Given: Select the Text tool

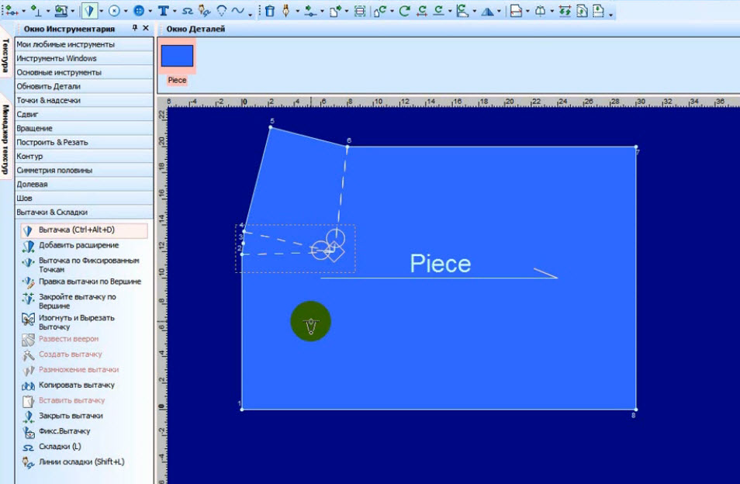Looking at the screenshot, I should coord(164,10).
